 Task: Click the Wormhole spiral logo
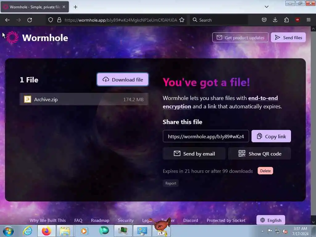(x=12, y=37)
